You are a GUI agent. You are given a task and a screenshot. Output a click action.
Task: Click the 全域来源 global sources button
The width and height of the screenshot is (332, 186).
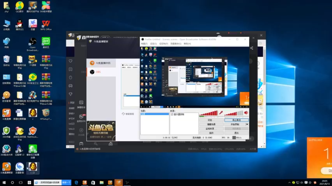tap(211, 129)
